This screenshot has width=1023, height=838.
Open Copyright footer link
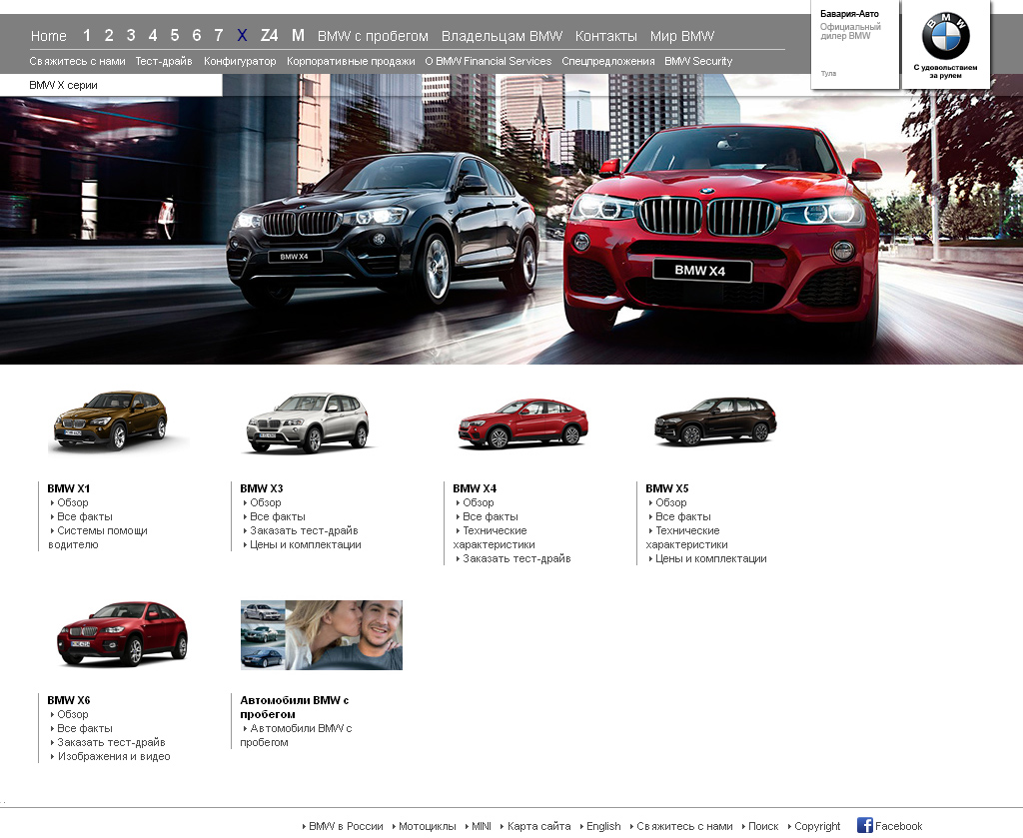[x=817, y=826]
